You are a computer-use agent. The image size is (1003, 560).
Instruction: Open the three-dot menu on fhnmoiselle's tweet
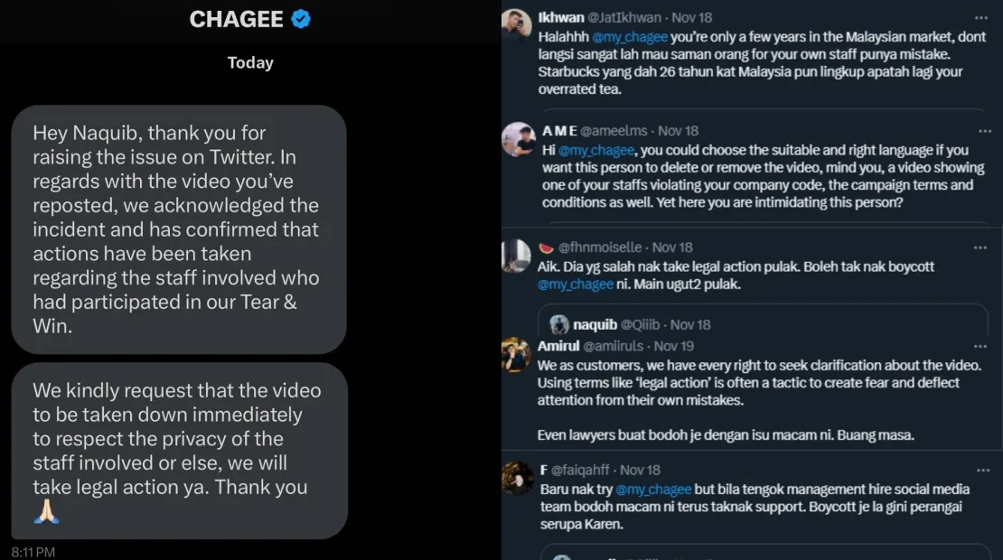980,247
